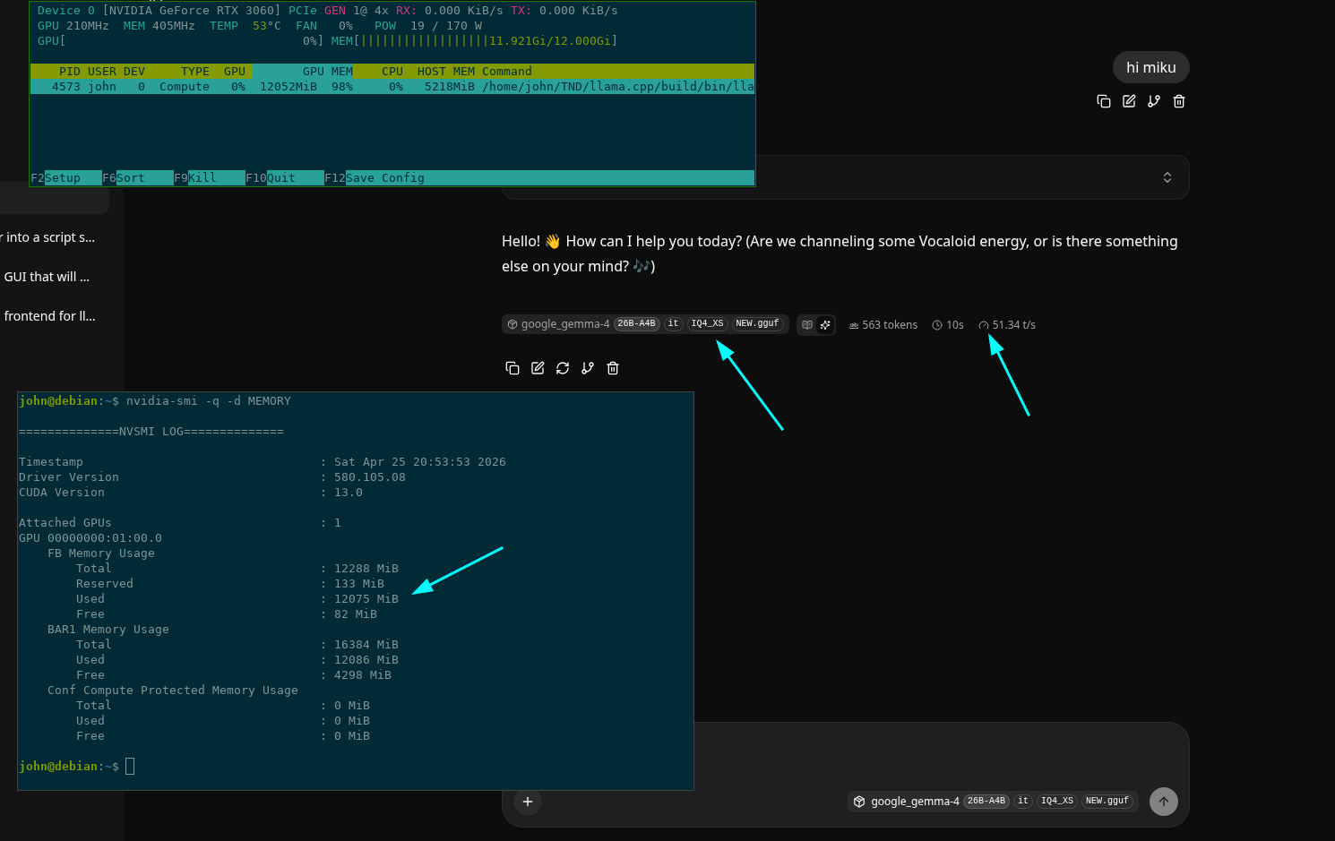This screenshot has width=1335, height=841.
Task: Click the cube icon in the response's model badge
Action: [512, 324]
